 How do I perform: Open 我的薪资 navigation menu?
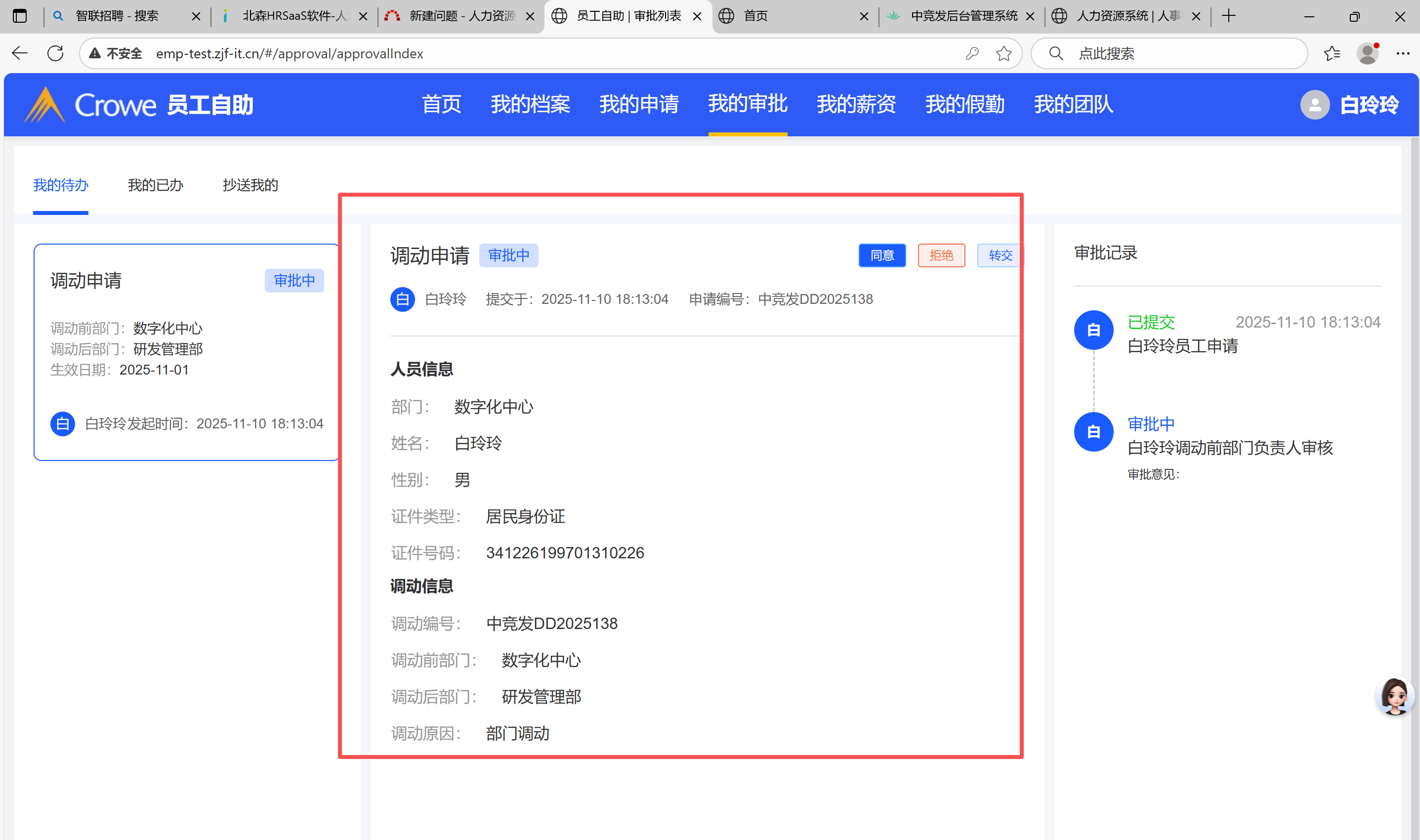coord(856,104)
